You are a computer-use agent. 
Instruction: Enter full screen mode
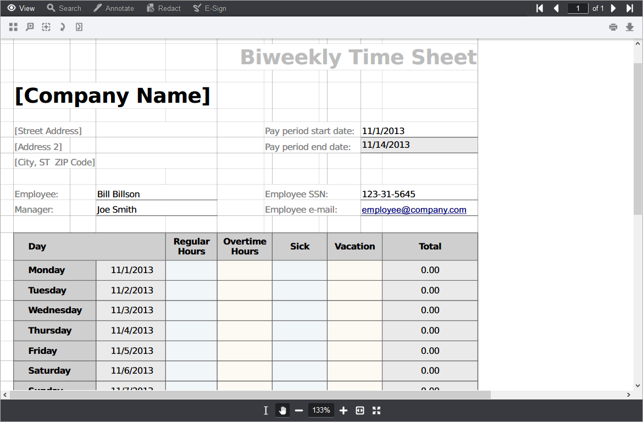click(x=376, y=410)
